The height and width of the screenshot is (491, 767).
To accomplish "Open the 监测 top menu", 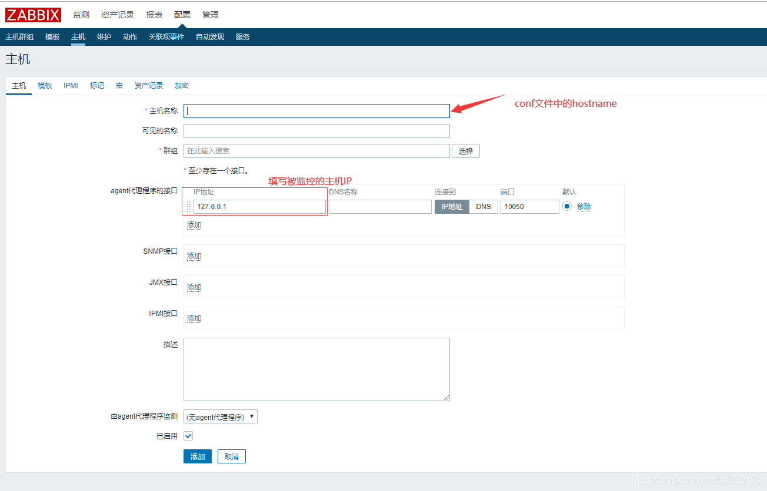I will pos(81,15).
